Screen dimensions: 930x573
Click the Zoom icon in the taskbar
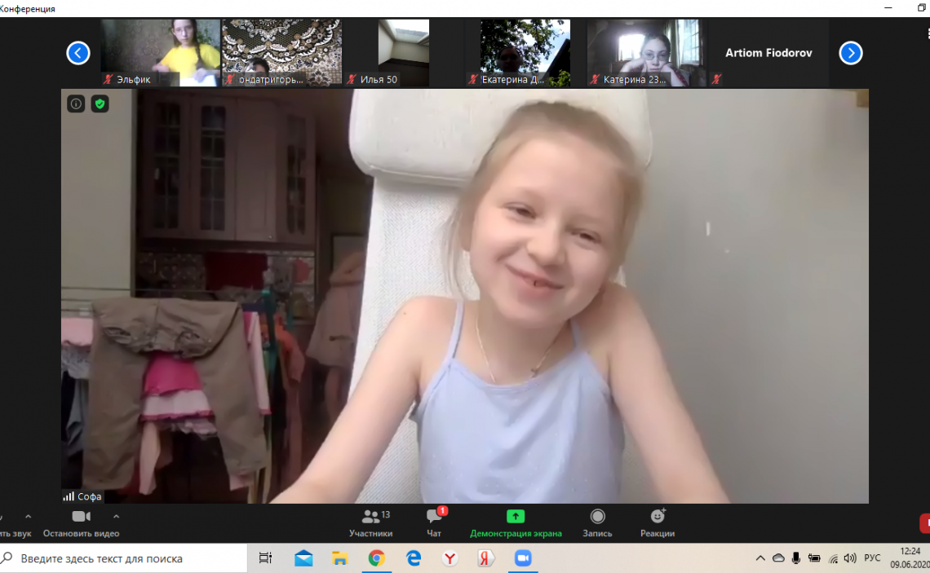pyautogui.click(x=523, y=558)
